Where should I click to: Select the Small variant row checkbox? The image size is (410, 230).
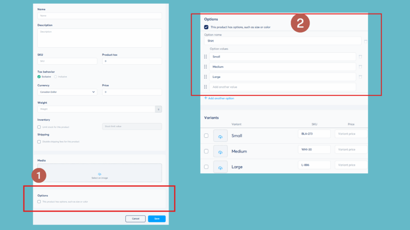pos(206,135)
